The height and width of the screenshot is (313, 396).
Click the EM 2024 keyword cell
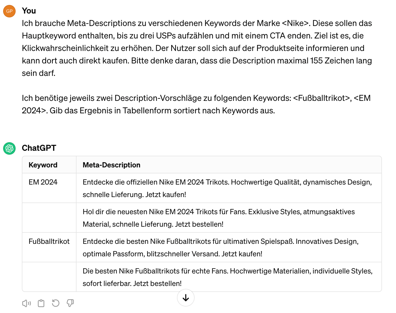point(43,182)
